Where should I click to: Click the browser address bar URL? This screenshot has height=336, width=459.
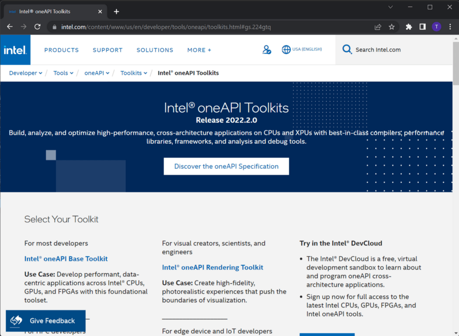(166, 27)
